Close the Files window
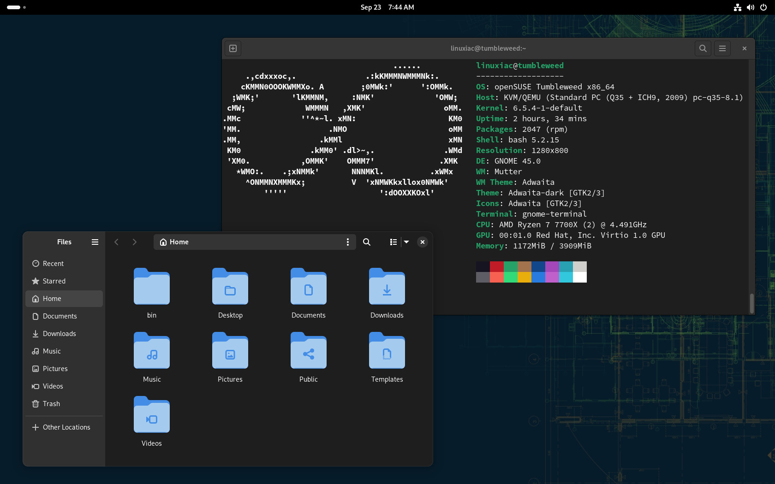The height and width of the screenshot is (484, 775). (x=423, y=242)
